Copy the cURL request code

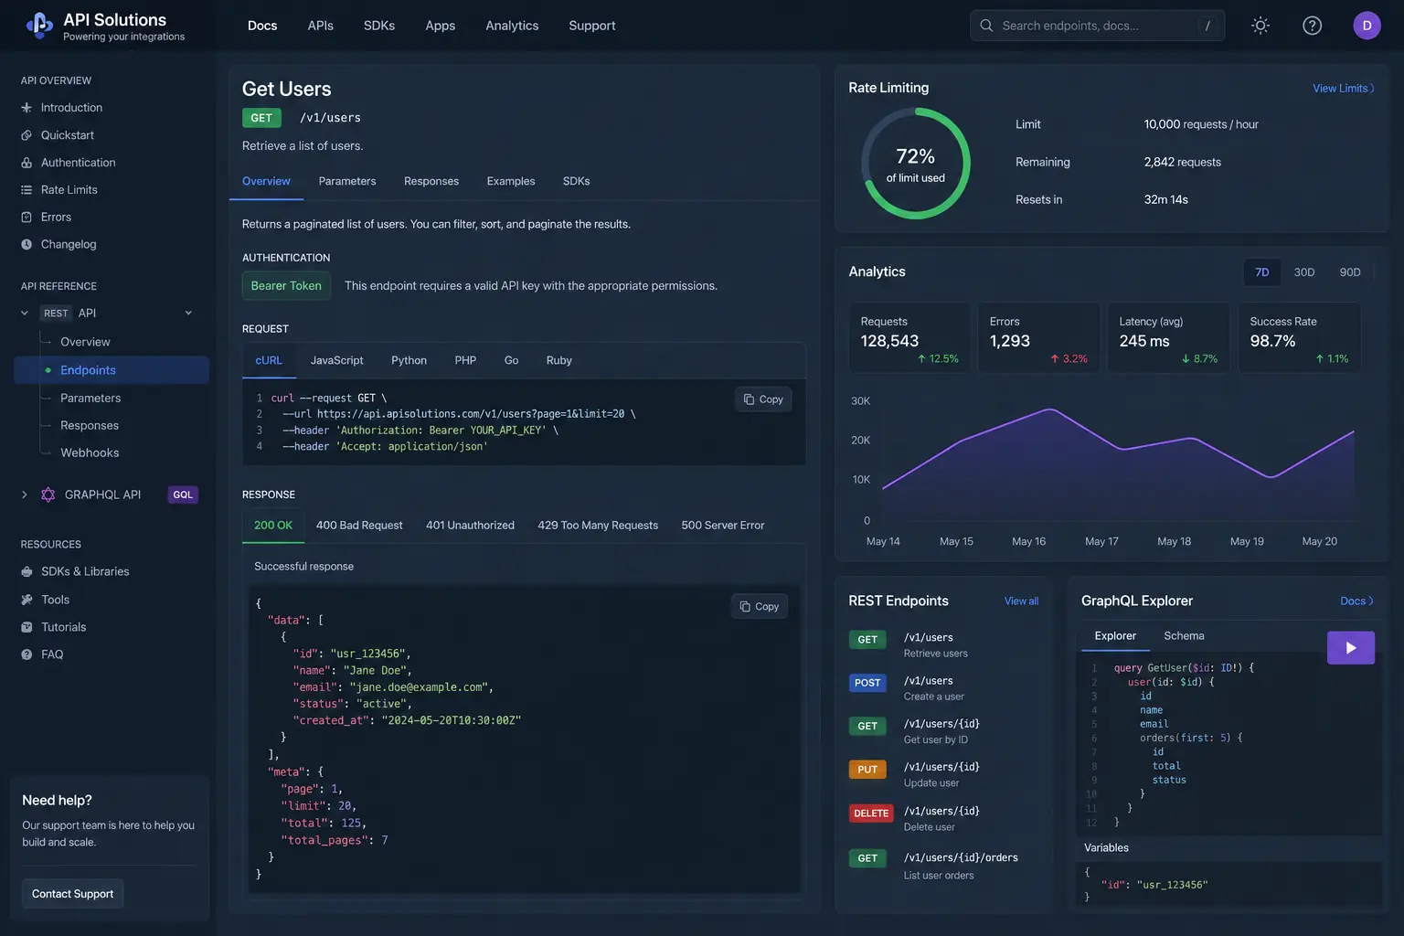[x=763, y=399]
